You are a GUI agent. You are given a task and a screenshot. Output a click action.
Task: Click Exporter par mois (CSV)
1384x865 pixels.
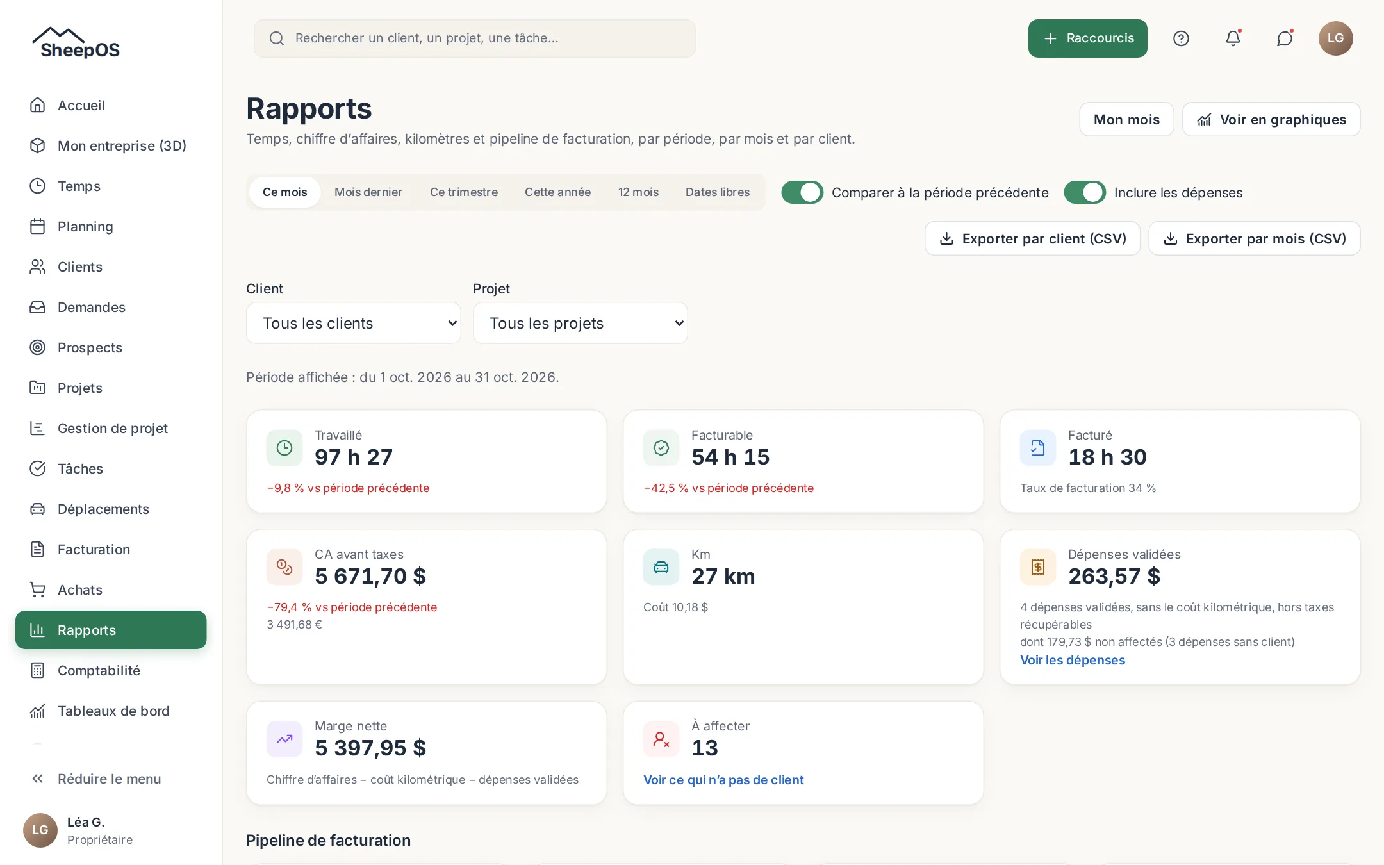[1255, 238]
